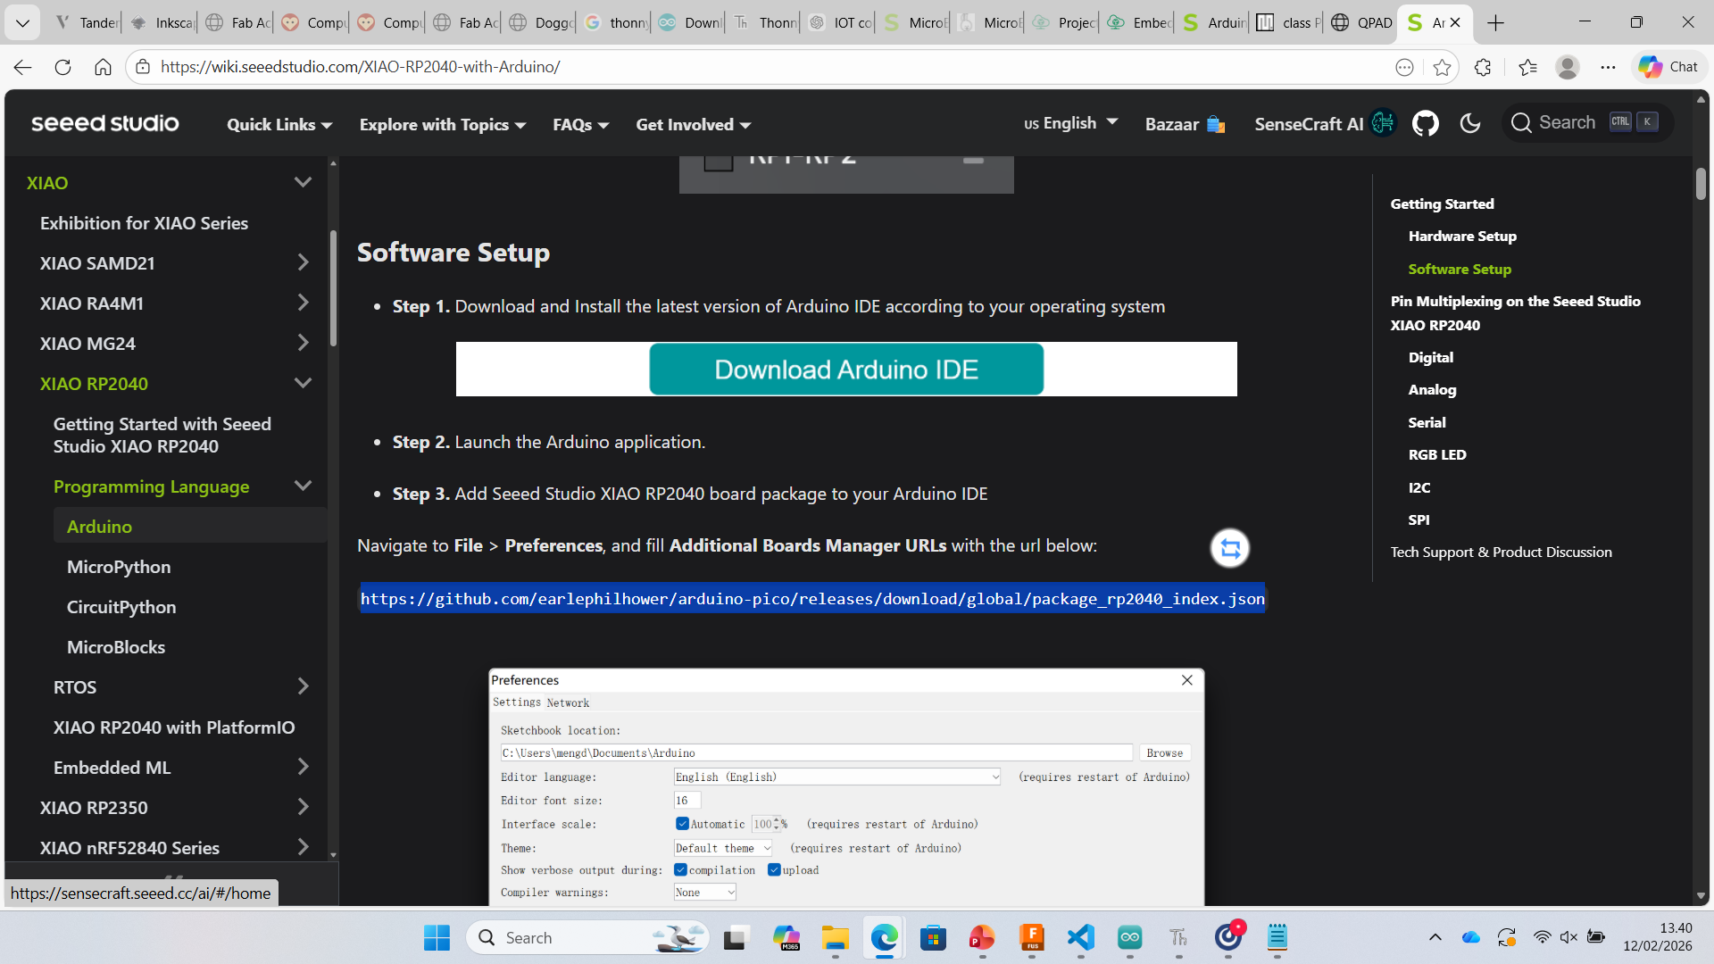Open Microsoft Store from the taskbar
This screenshot has width=1714, height=964.
(x=933, y=937)
